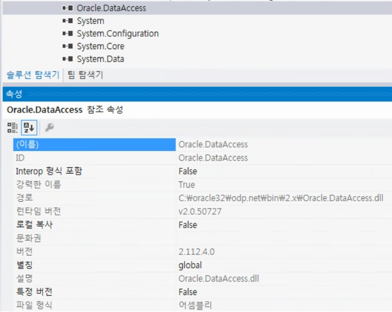
Task: Click the True value of 강력한 이름
Action: pos(187,185)
